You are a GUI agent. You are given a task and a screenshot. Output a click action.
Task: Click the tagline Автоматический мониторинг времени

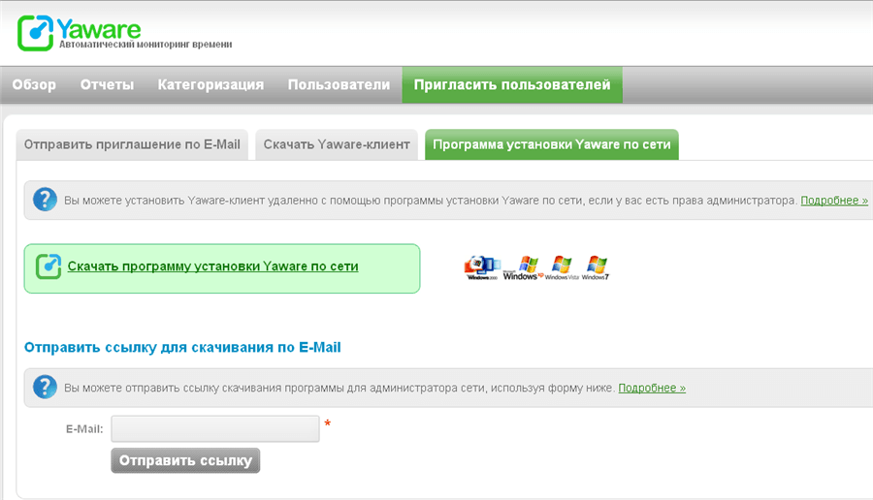145,45
